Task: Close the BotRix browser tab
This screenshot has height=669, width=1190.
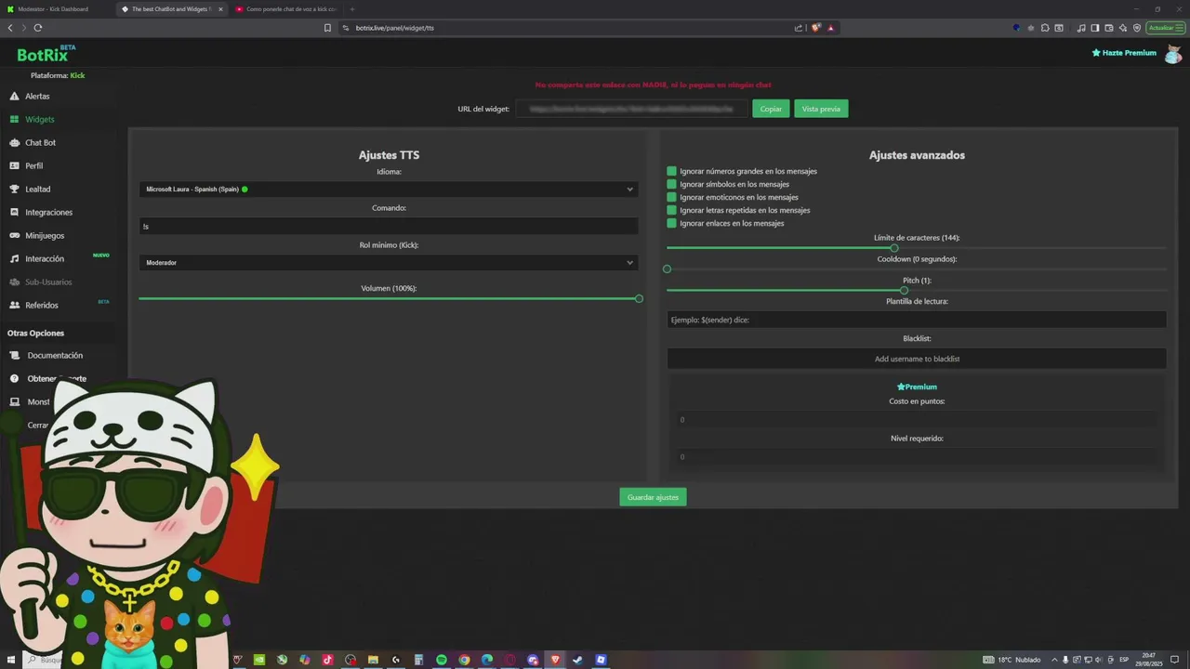Action: tap(220, 9)
